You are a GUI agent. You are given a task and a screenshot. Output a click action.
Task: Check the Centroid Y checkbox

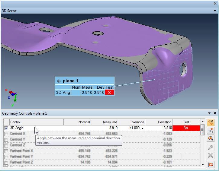point(6,140)
